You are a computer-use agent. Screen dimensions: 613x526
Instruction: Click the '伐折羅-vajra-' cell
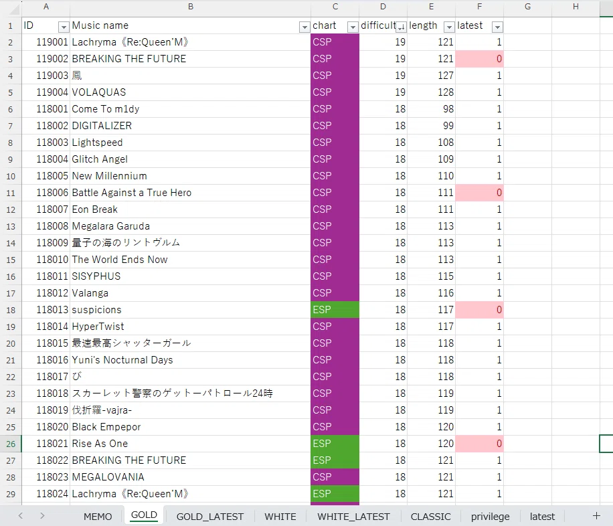190,410
